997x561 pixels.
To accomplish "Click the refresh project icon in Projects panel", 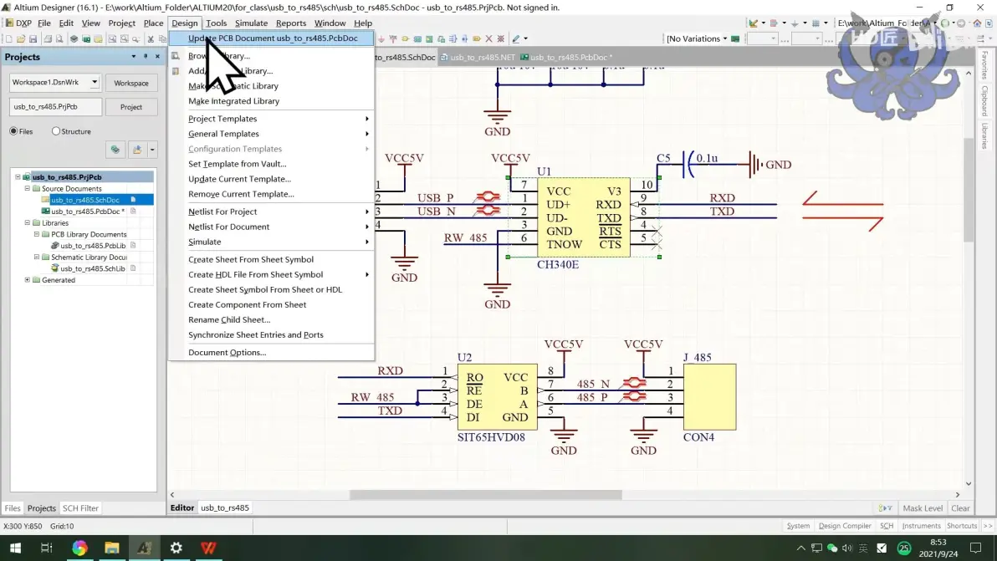I will (115, 150).
